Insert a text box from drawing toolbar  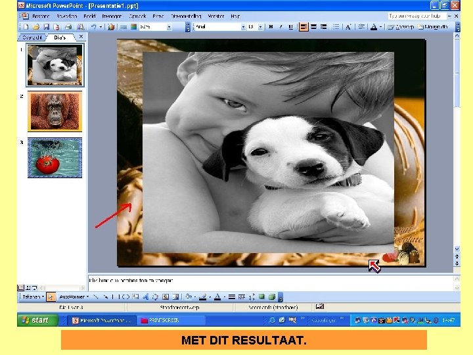pos(135,296)
